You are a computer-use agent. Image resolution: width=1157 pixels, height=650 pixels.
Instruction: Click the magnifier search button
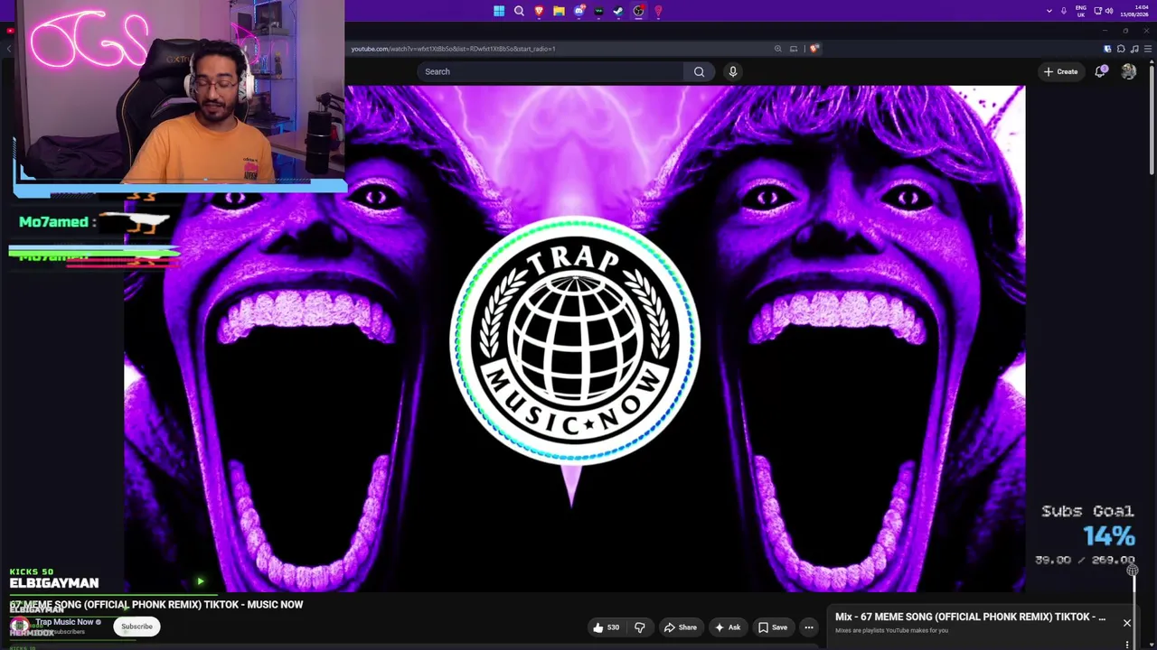pos(699,71)
